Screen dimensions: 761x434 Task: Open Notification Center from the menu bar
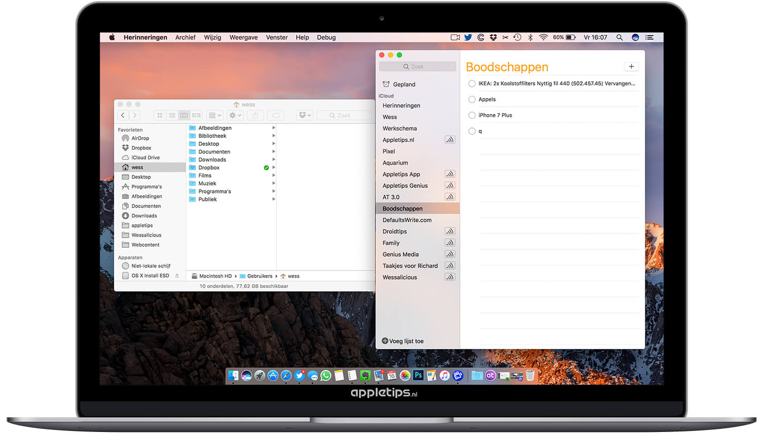click(649, 38)
